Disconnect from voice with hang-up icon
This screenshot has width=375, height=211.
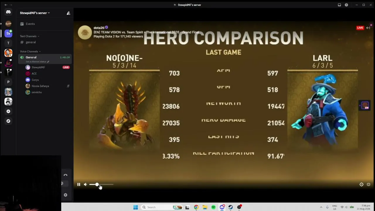pyautogui.click(x=66, y=175)
